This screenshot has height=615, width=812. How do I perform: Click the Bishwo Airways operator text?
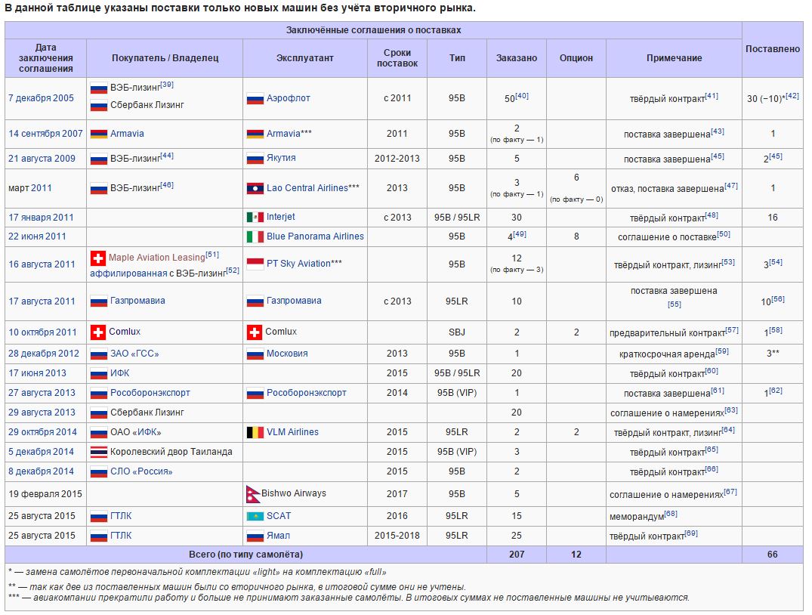click(294, 493)
